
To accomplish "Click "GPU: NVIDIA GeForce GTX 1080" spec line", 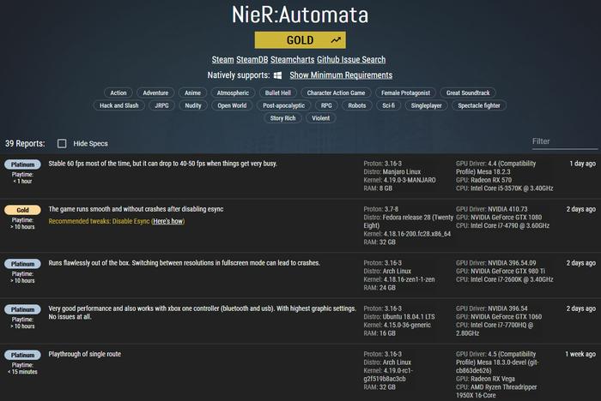I will (499, 218).
